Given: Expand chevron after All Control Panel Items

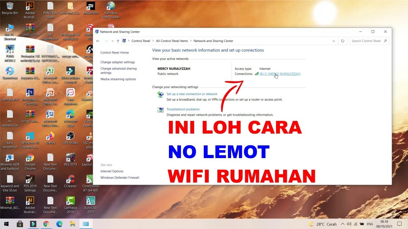Looking at the screenshot, I should coord(191,41).
